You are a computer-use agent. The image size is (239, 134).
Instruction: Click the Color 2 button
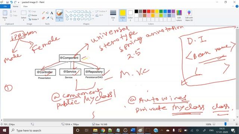coord(130,16)
